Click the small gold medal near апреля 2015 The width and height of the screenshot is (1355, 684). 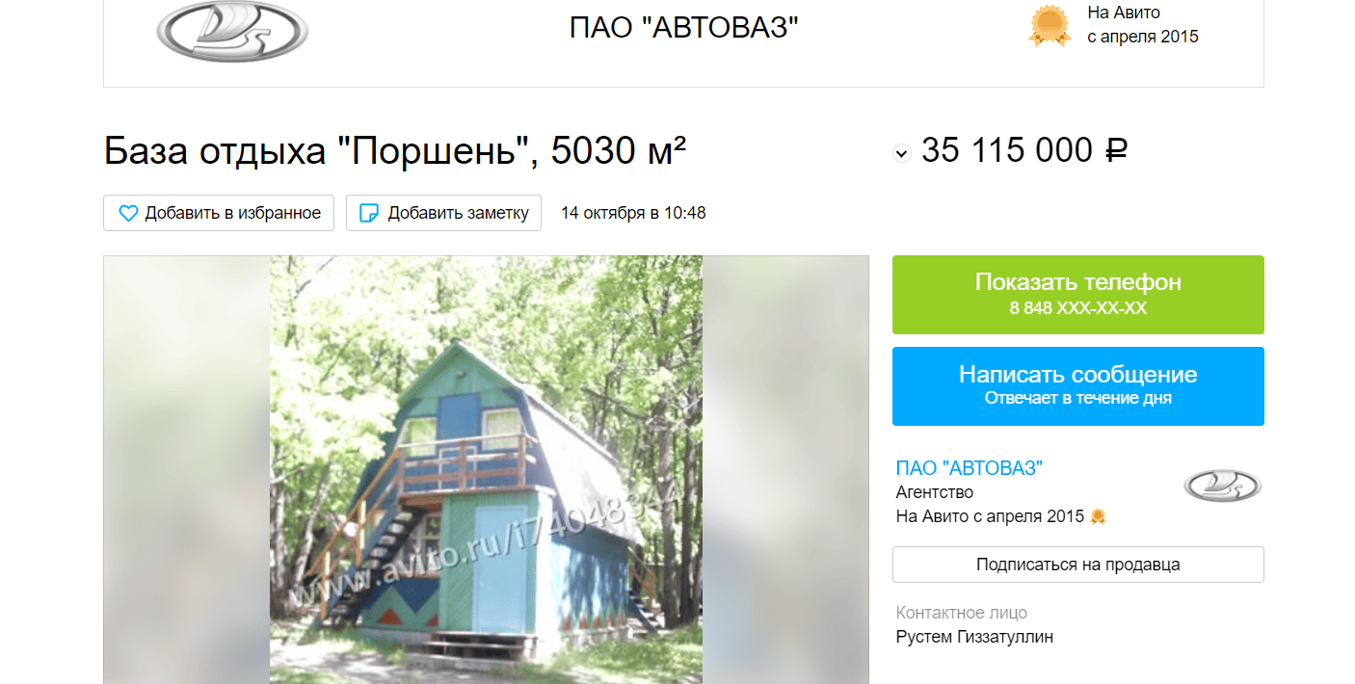click(1097, 516)
